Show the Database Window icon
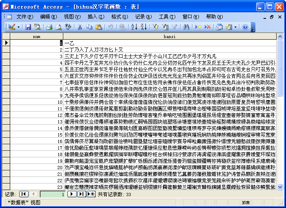Image resolution: width=286 pixels, height=208 pixels. pos(219,27)
